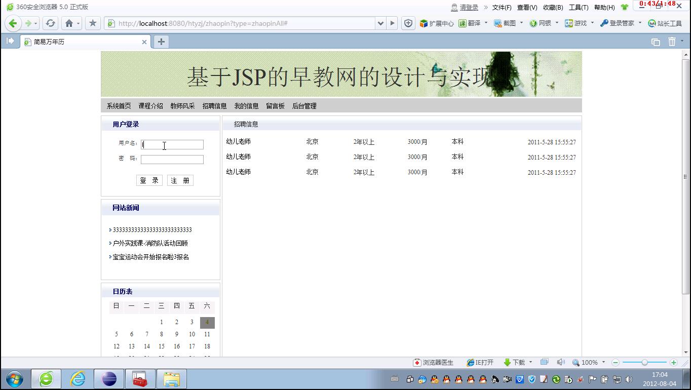Click IE打开 in status bar
Screen dimensions: 691x390
click(x=480, y=363)
